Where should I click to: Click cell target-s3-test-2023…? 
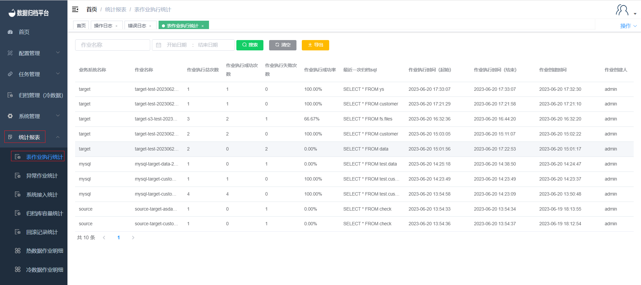coord(156,119)
